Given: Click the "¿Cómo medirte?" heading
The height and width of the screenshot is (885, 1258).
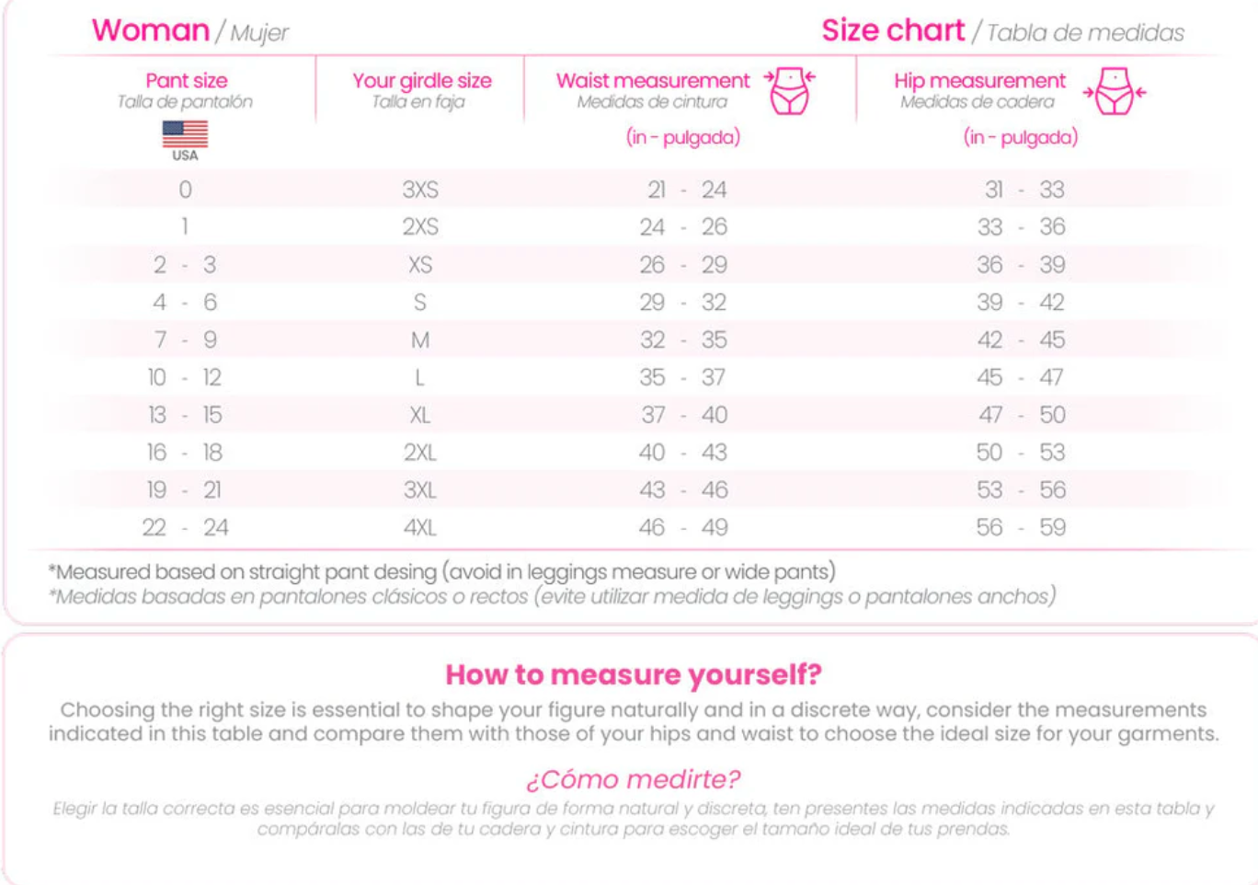Looking at the screenshot, I should pyautogui.click(x=633, y=779).
